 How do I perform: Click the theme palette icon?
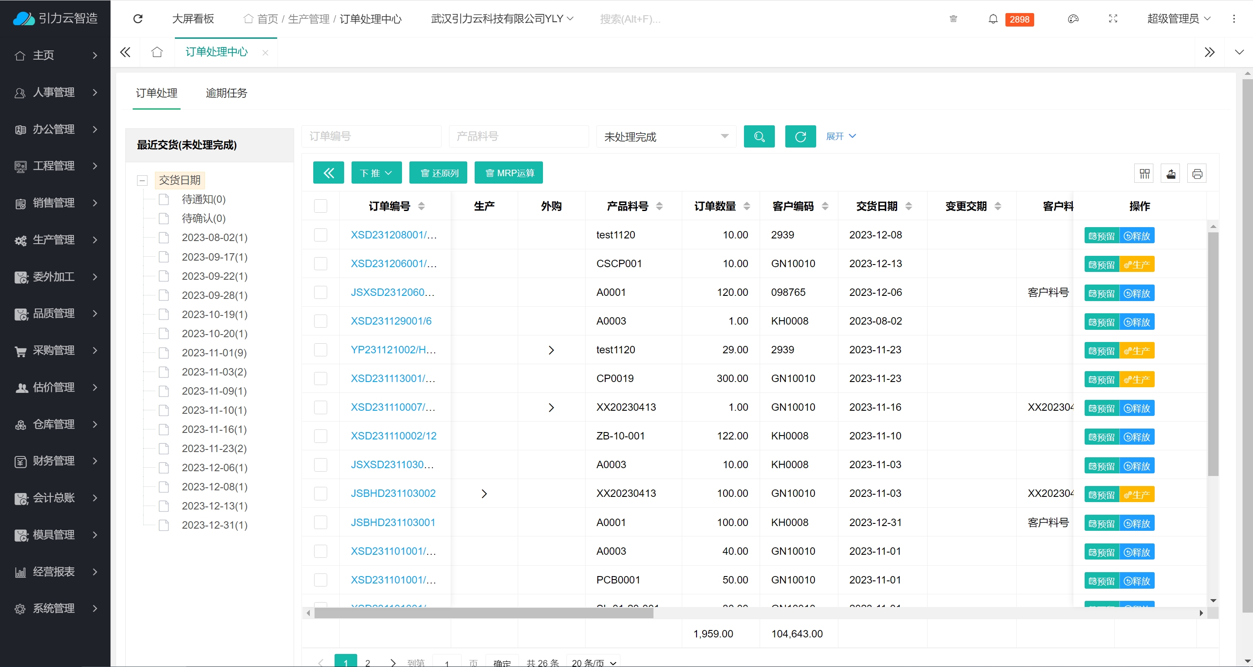tap(1073, 19)
